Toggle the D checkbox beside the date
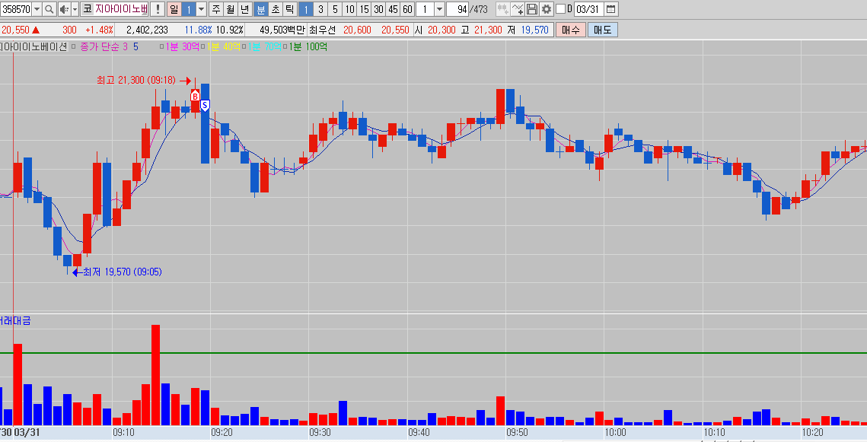The height and width of the screenshot is (442, 867). click(x=561, y=9)
